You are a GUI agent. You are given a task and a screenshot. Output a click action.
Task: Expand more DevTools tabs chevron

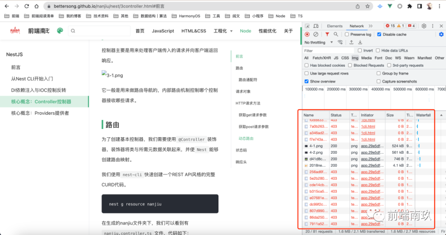(x=370, y=26)
